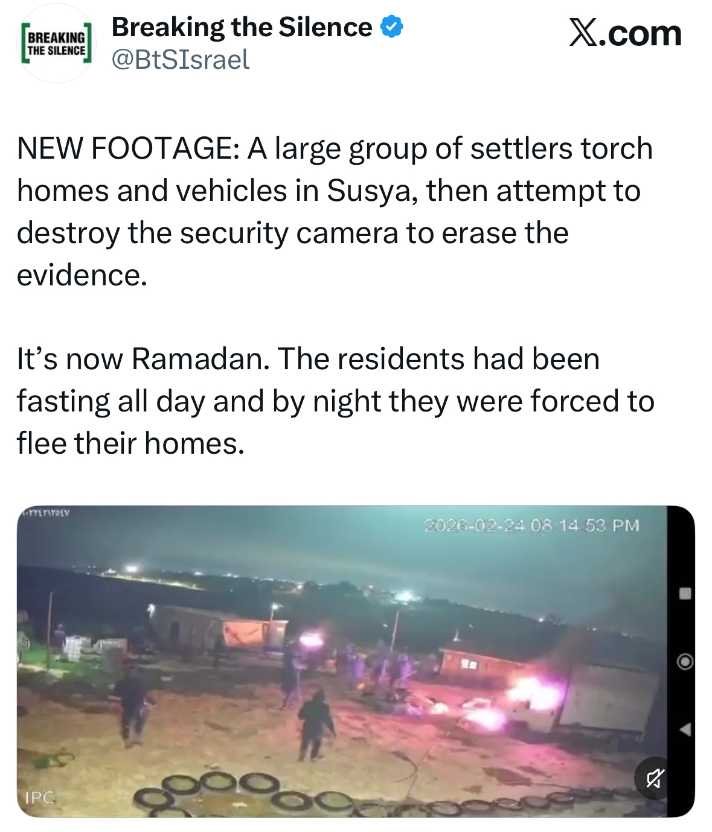Click the camera ID text in the video's top-left corner
Screen dimensions: 712x832
[46, 513]
